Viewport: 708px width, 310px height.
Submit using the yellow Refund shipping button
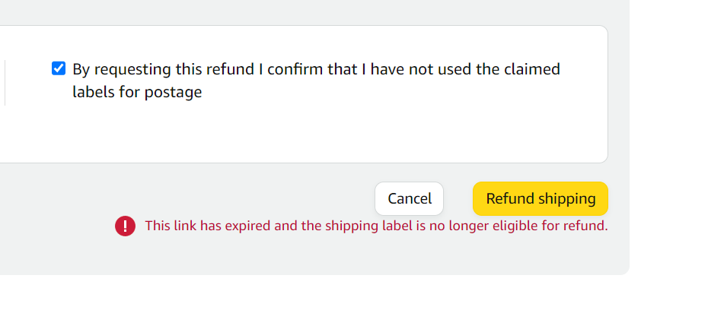541,199
